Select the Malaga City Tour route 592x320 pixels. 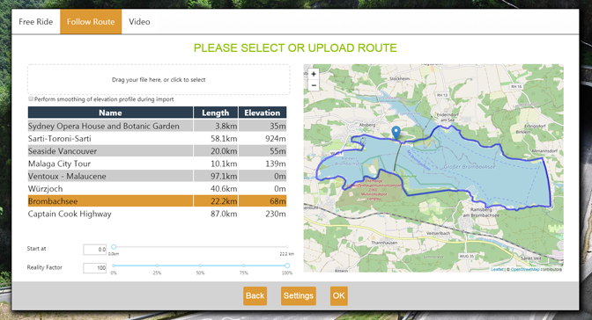point(157,164)
